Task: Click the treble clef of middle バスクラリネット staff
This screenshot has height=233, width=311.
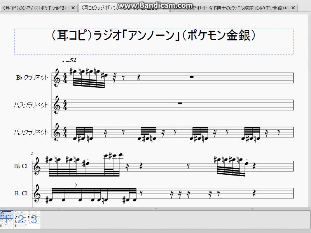Action: point(57,105)
